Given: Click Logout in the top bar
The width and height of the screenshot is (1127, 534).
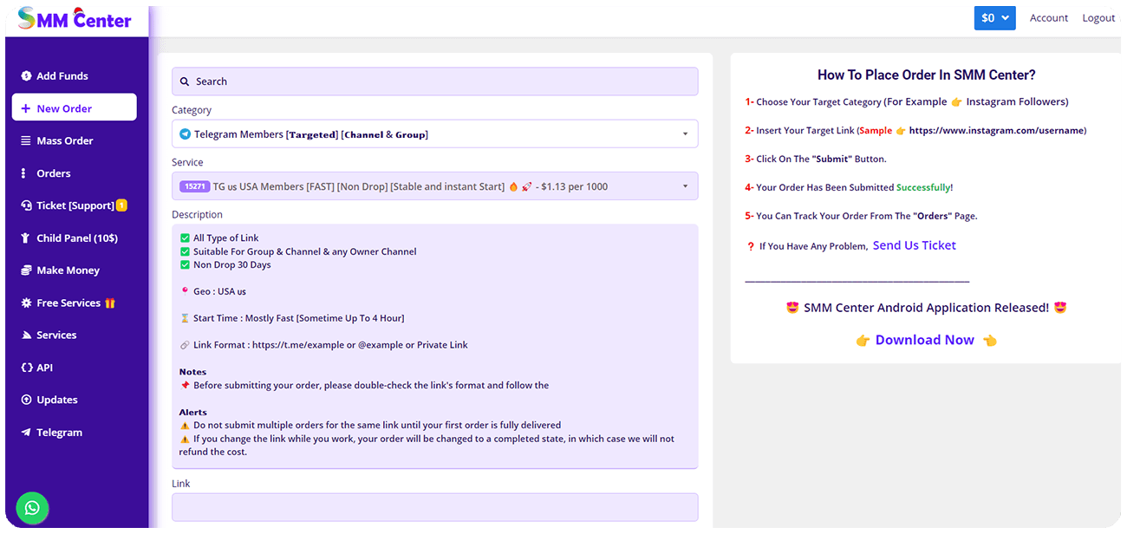Looking at the screenshot, I should coord(1098,18).
